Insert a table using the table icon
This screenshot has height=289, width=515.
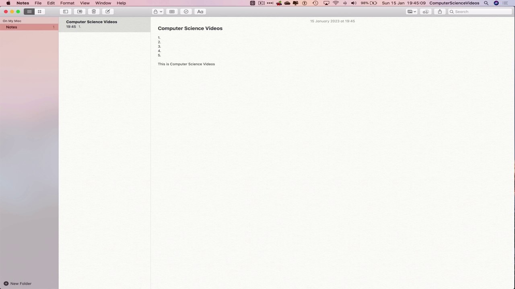172,12
